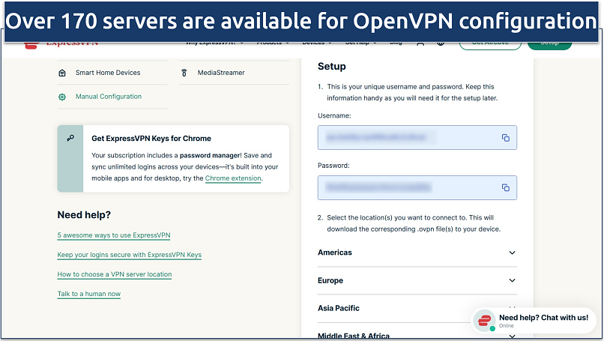Open 'Need help? Chat with us!' chat

543,318
